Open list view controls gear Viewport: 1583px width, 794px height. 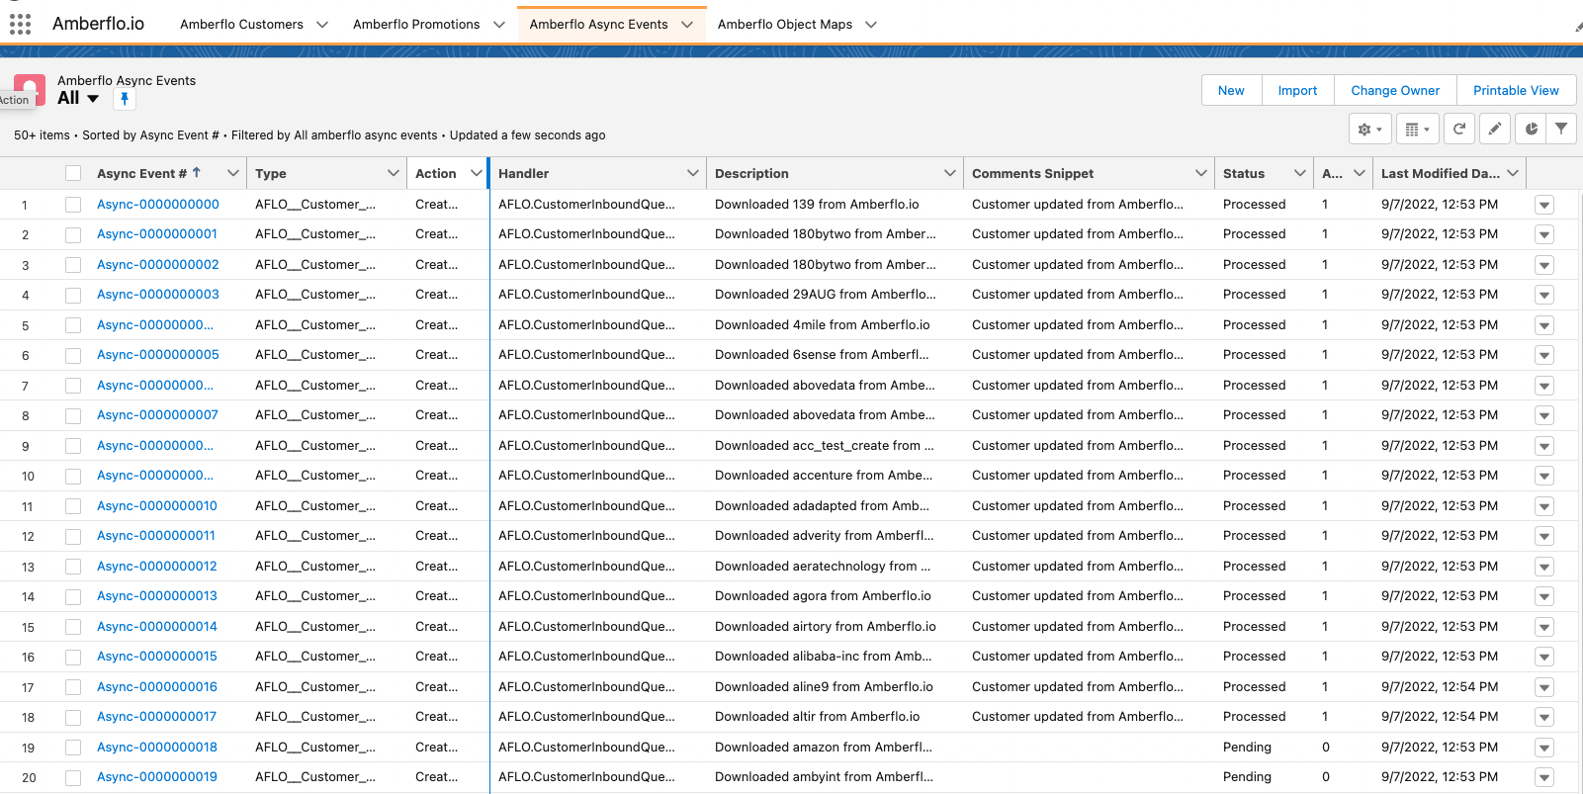point(1369,129)
